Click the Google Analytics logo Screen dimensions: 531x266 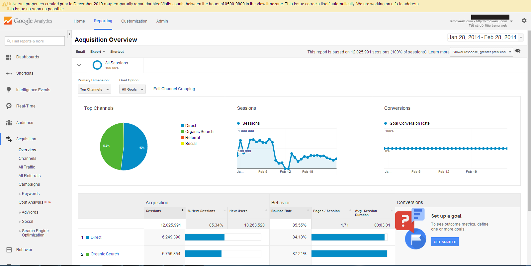click(x=28, y=21)
